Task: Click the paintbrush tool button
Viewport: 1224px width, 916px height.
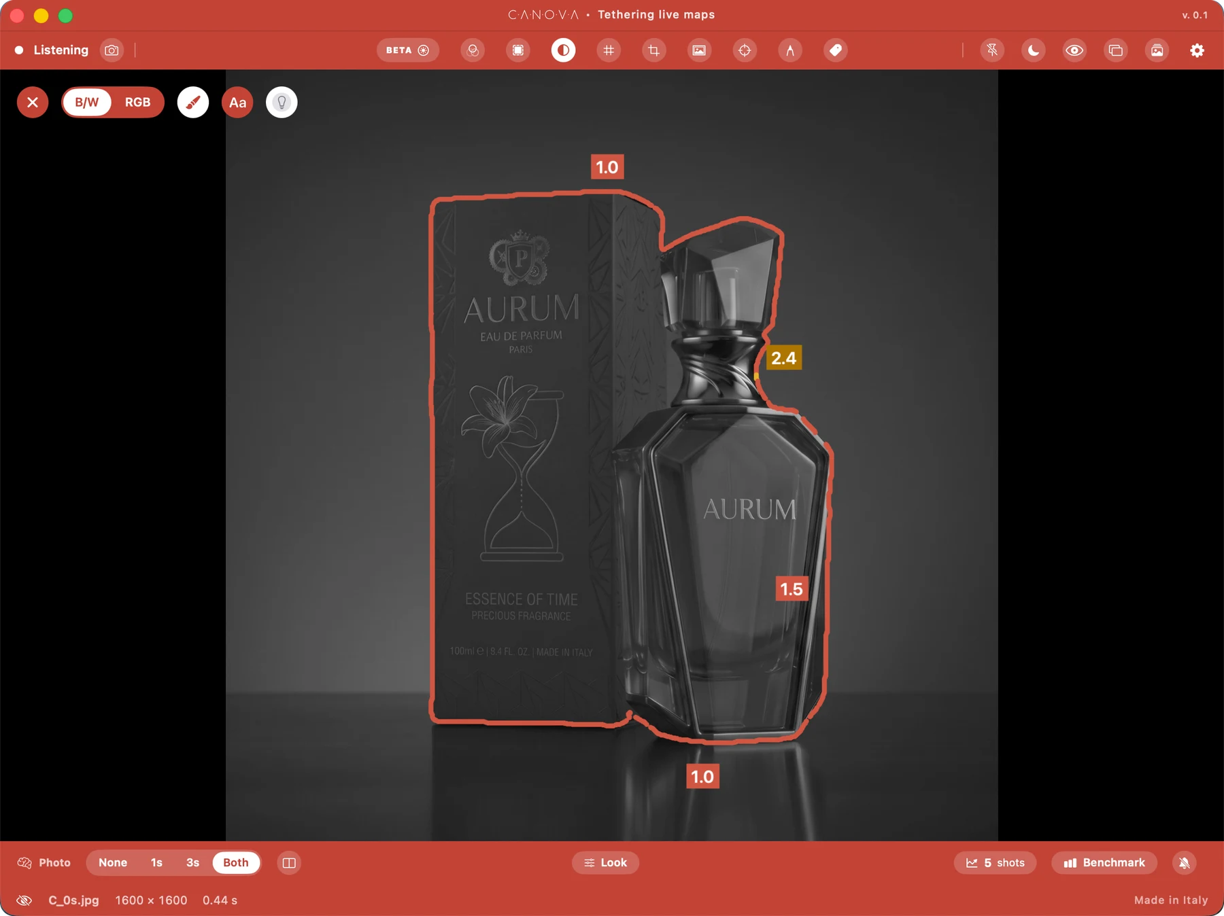Action: click(x=193, y=103)
